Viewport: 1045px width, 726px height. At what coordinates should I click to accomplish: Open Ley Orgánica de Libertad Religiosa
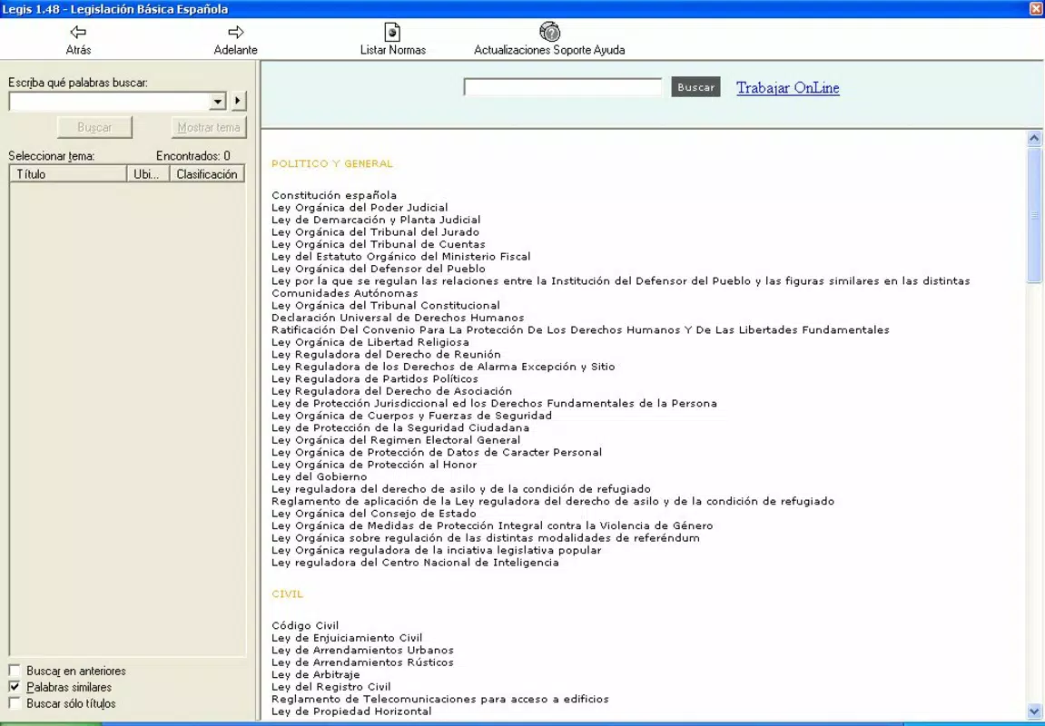[x=370, y=342]
